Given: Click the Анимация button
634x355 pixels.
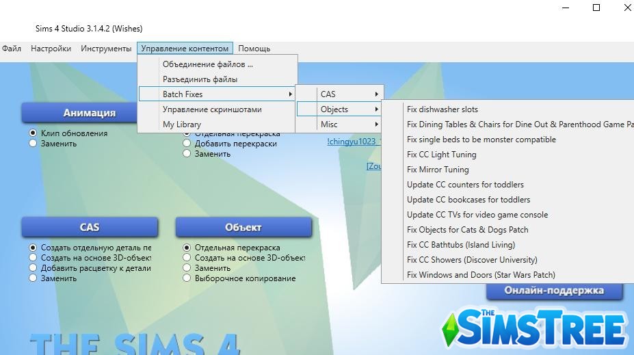Looking at the screenshot, I should click(x=79, y=112).
